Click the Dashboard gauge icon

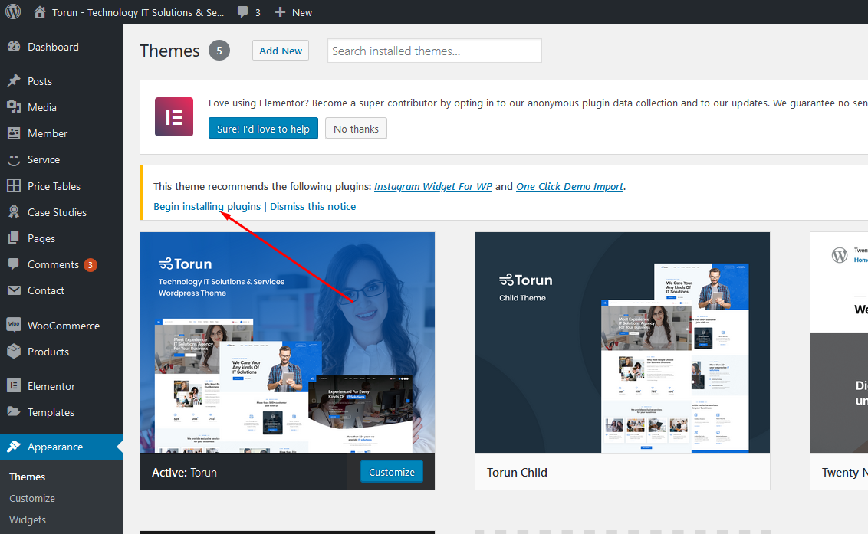pyautogui.click(x=14, y=47)
